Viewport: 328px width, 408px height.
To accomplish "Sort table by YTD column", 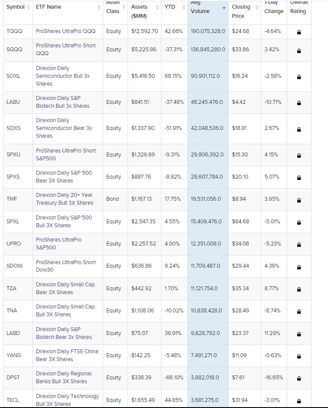I will pyautogui.click(x=170, y=7).
